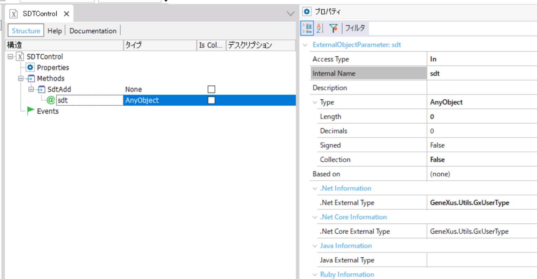The image size is (537, 279).
Task: Collapse the .Net Core Information section
Action: (314, 217)
